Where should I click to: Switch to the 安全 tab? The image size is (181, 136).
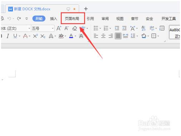pos(150,19)
